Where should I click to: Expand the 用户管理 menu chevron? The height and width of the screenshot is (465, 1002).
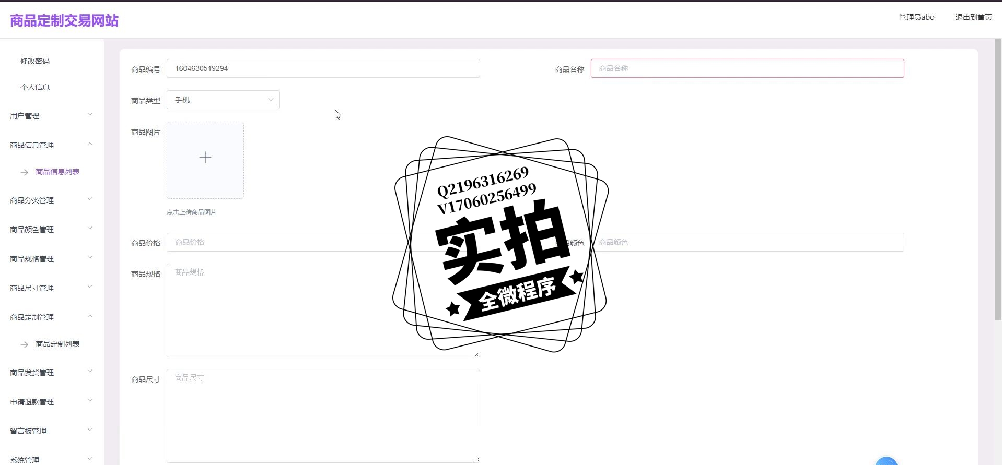click(x=90, y=114)
